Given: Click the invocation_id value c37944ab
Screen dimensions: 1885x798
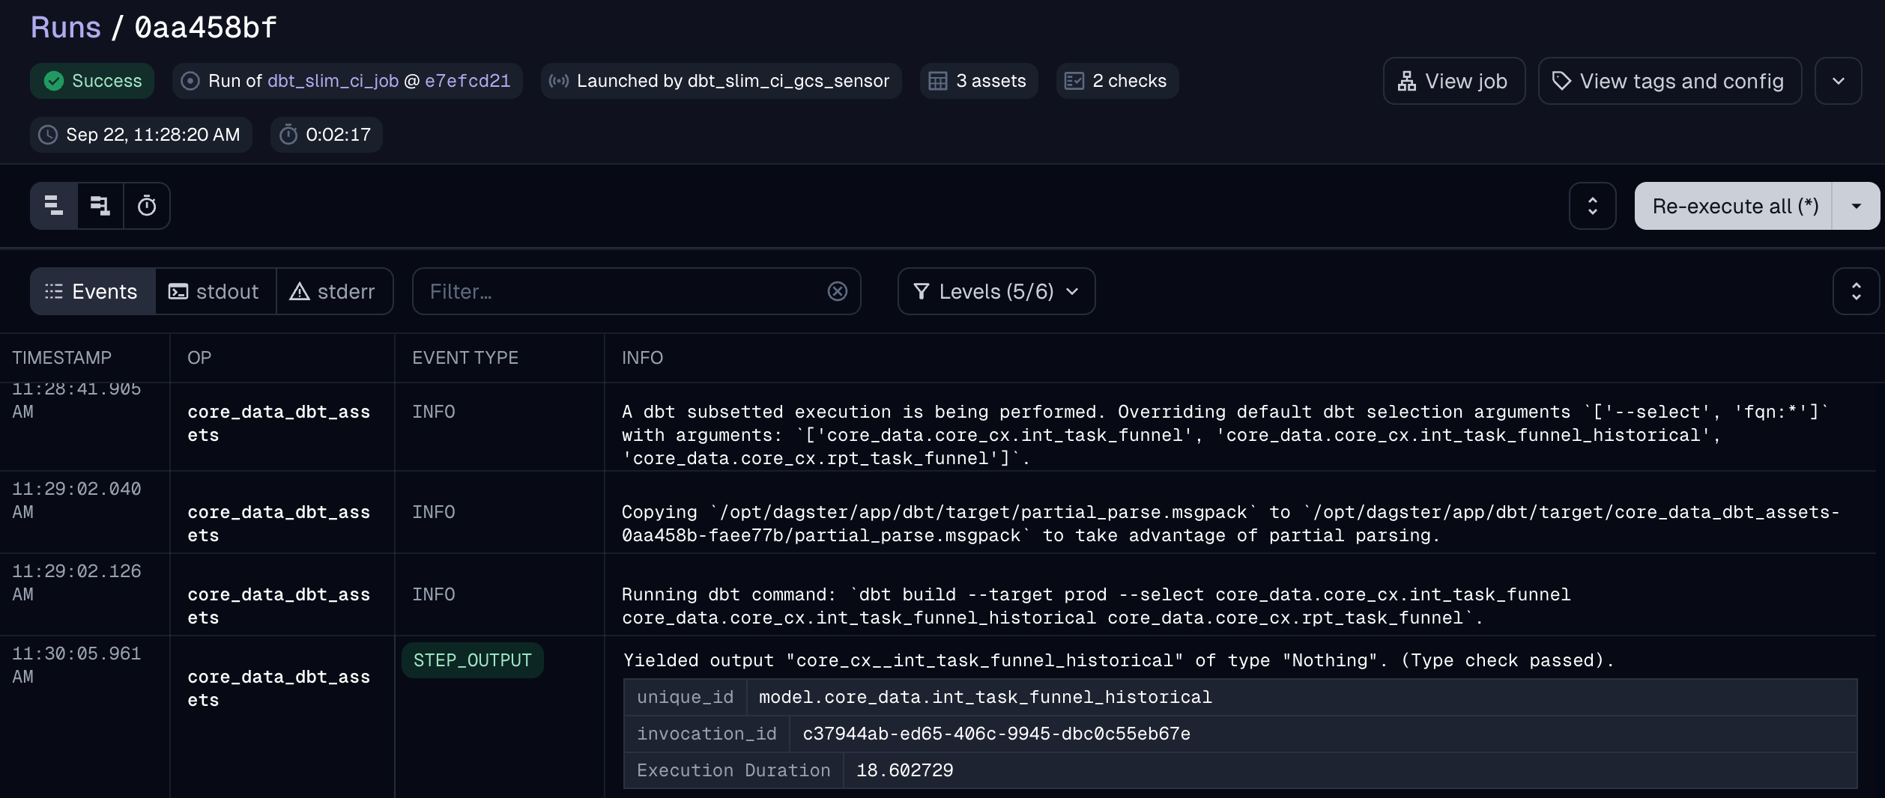Looking at the screenshot, I should 996,734.
